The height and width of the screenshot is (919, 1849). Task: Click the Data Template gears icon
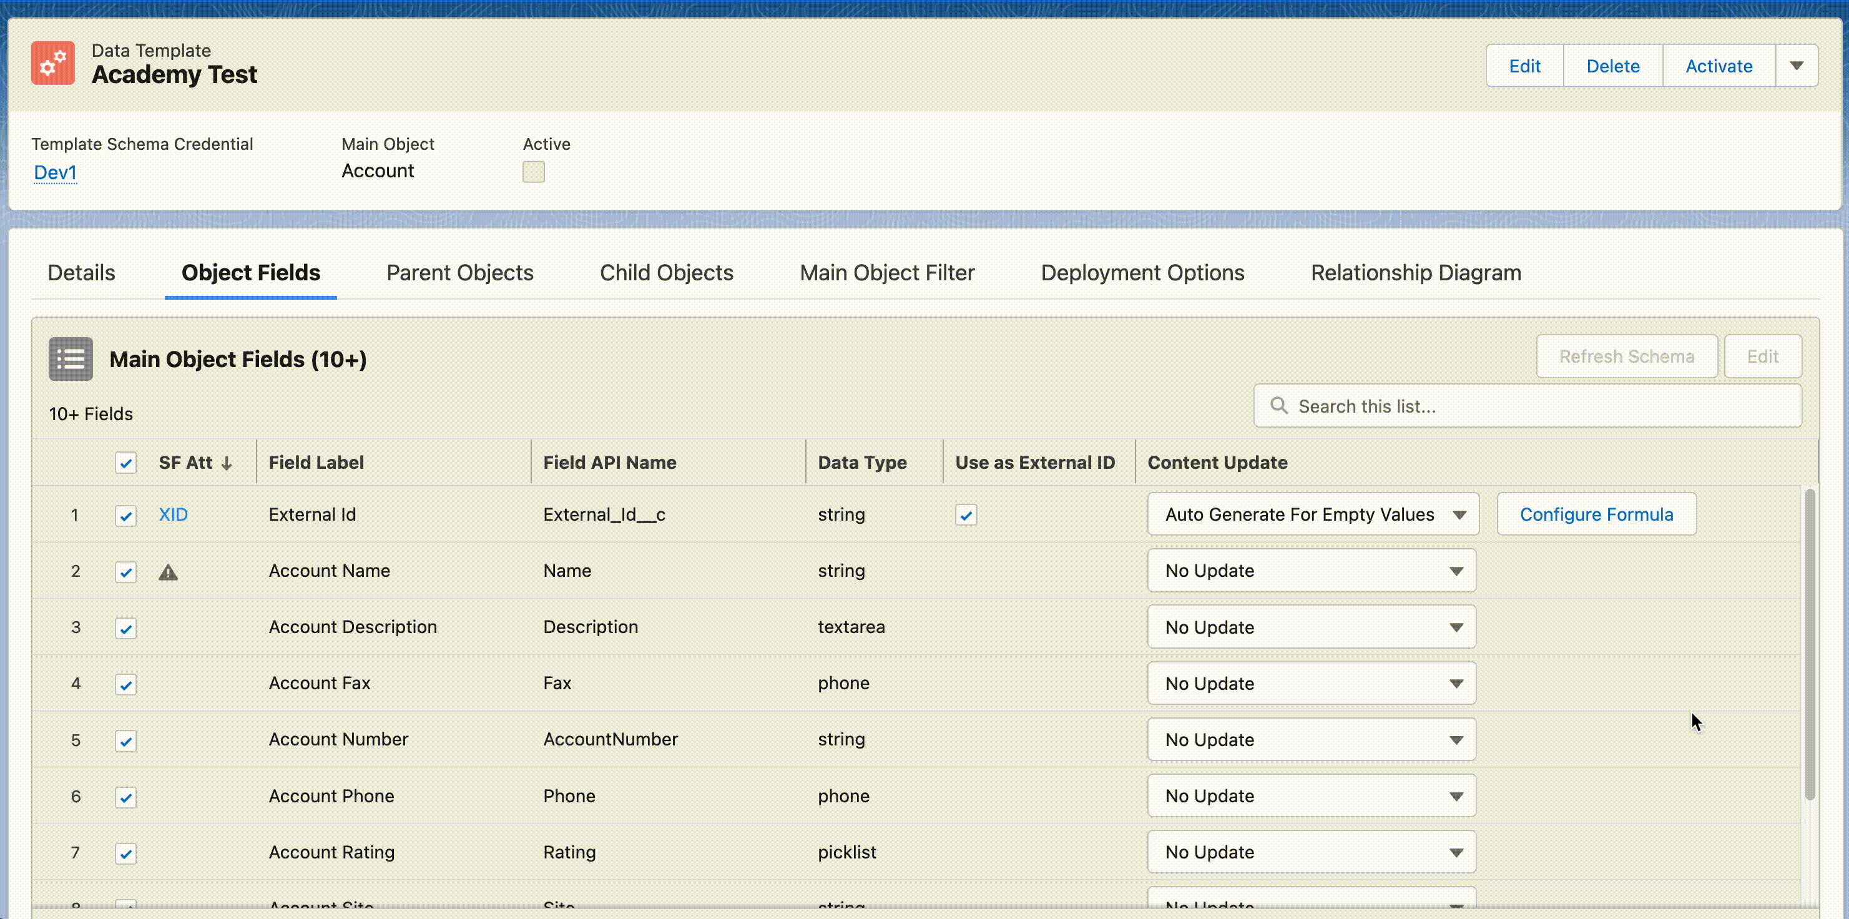click(52, 63)
